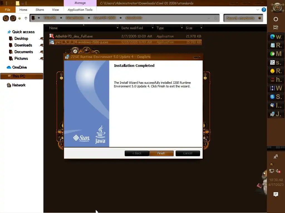The width and height of the screenshot is (285, 213).
Task: Click the Adobe Reader installer file icon
Action: (51, 36)
